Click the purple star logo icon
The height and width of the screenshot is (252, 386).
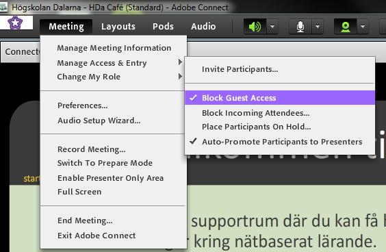click(x=15, y=23)
